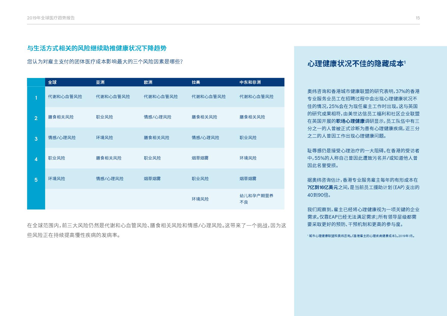Click 烟草烟雾 in the 欧洲 column

pos(152,179)
